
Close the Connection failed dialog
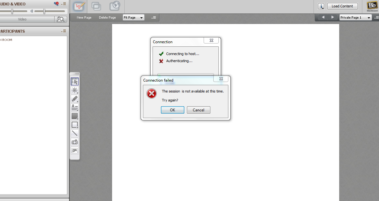pyautogui.click(x=221, y=79)
